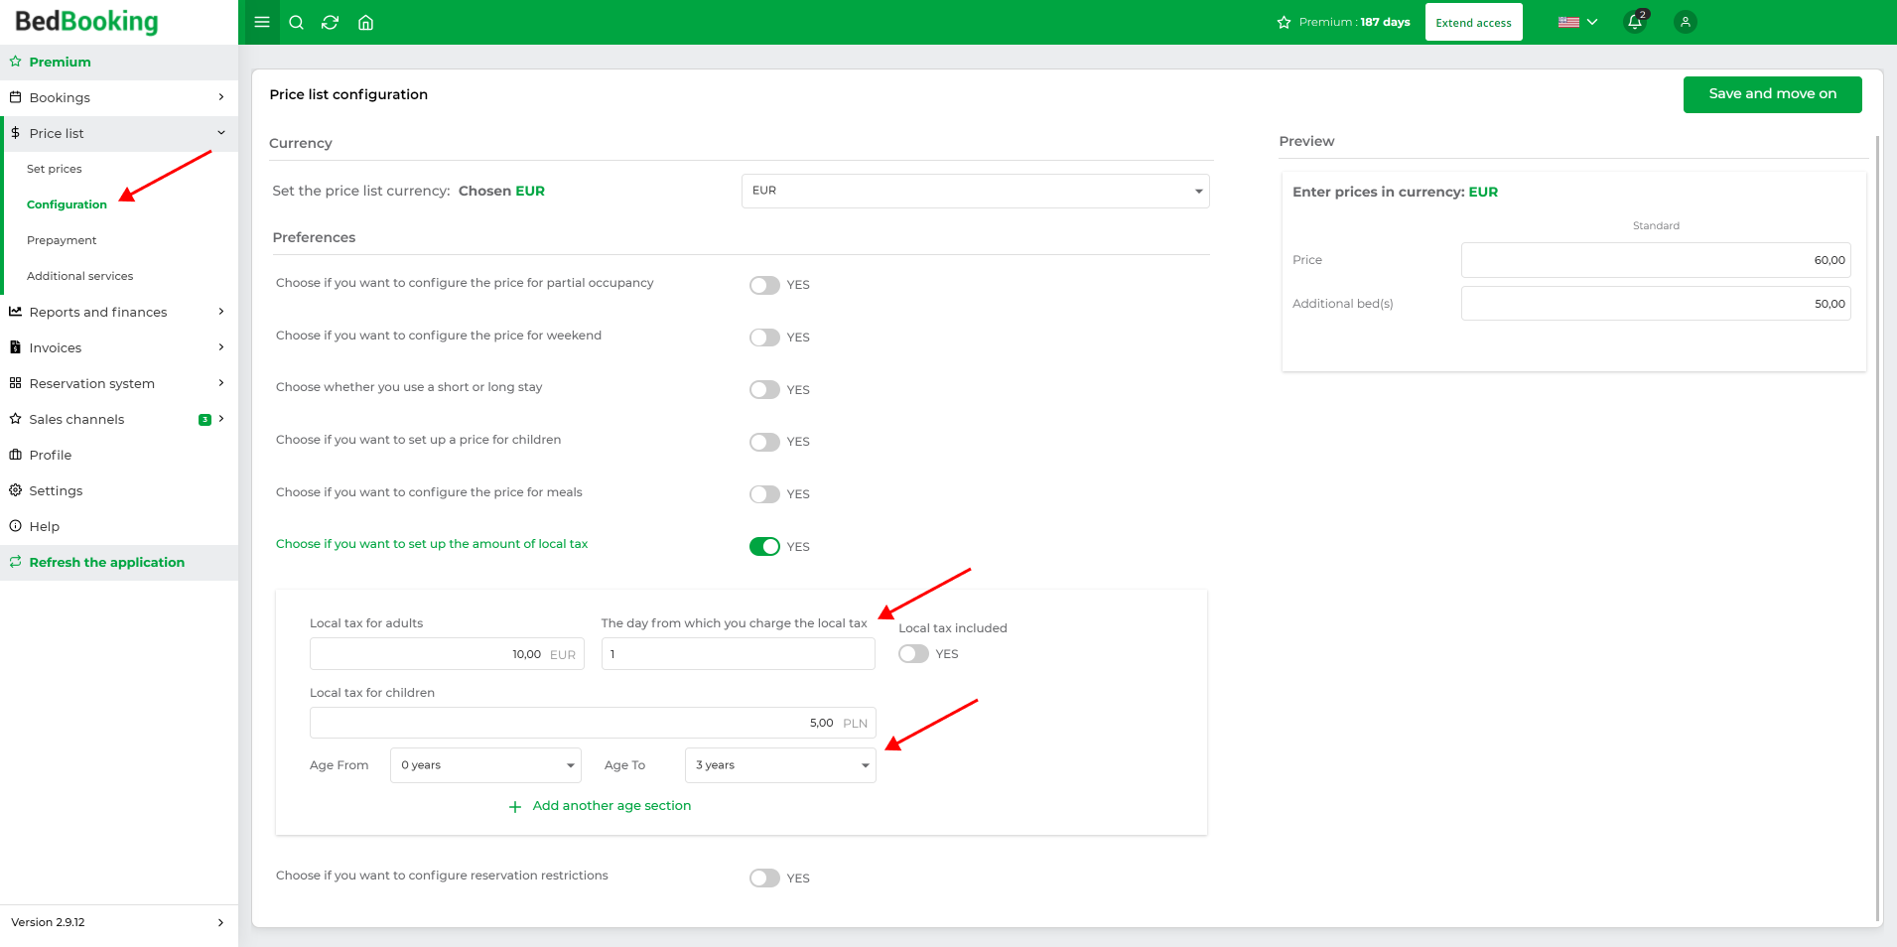This screenshot has width=1897, height=947.
Task: Expand Bookings submenu chevron
Action: click(221, 97)
